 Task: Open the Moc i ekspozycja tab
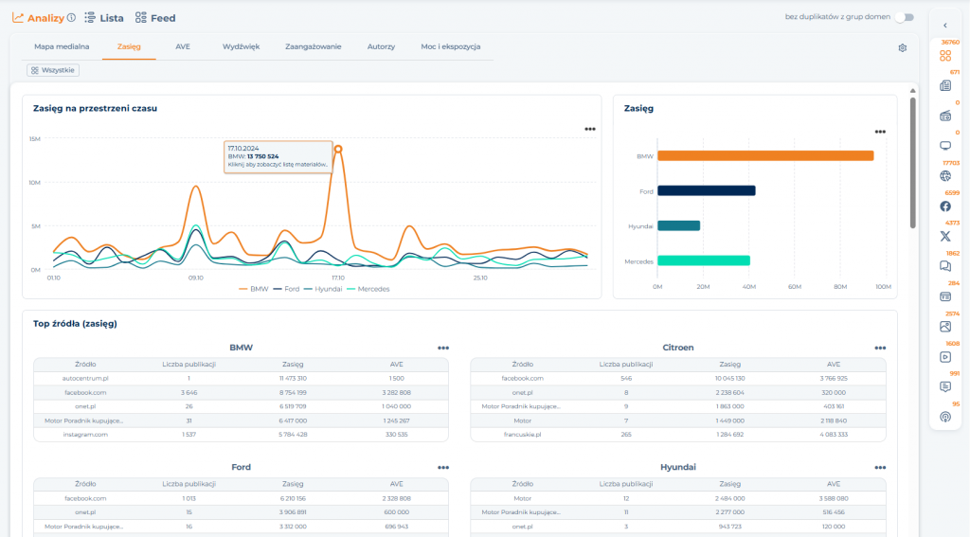tap(450, 46)
